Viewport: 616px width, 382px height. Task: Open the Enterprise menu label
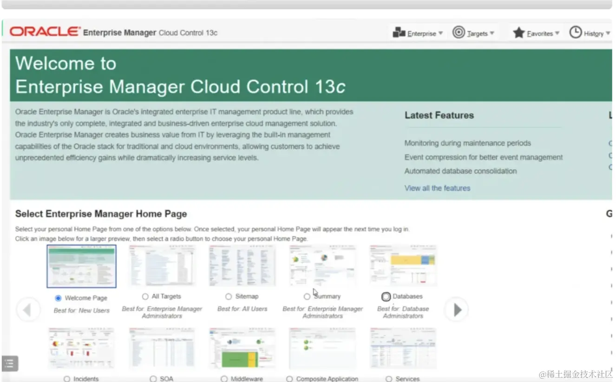click(x=422, y=33)
